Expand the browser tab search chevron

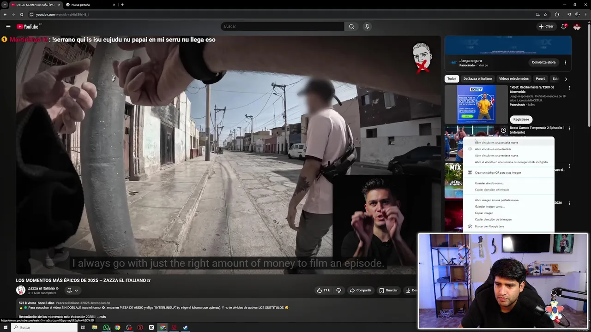pos(4,5)
